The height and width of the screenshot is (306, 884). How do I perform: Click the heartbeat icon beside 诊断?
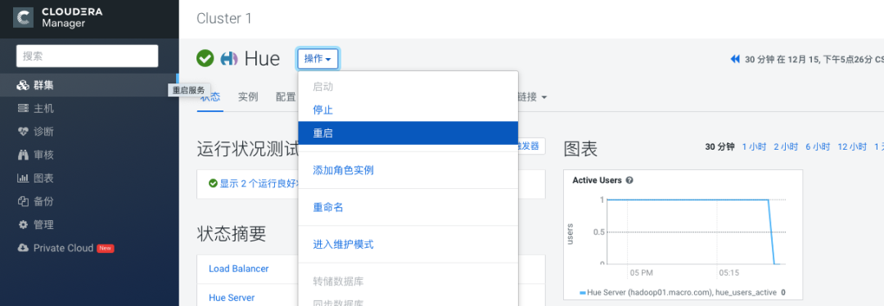click(x=23, y=132)
